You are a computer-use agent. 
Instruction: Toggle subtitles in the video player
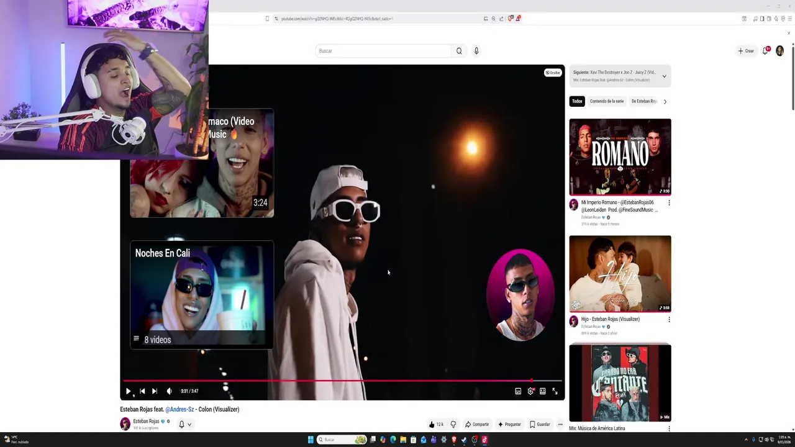518,391
